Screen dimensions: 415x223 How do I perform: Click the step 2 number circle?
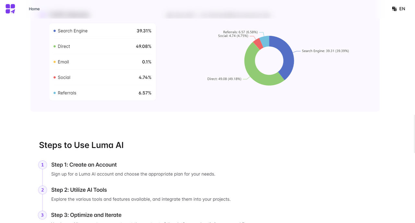pyautogui.click(x=42, y=190)
